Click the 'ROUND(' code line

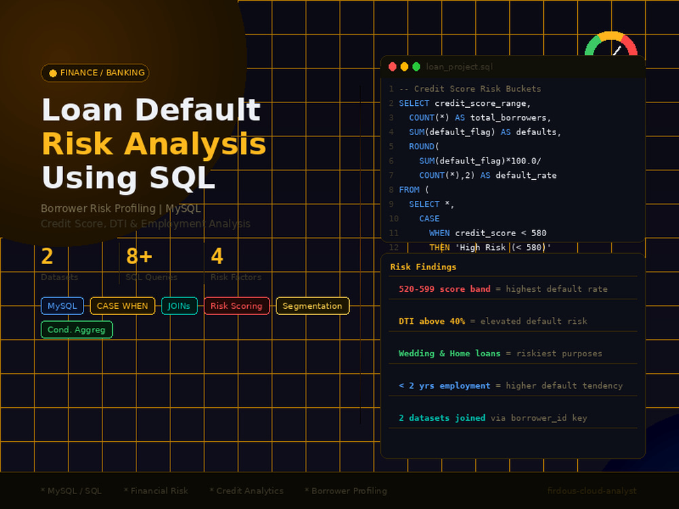click(x=424, y=147)
